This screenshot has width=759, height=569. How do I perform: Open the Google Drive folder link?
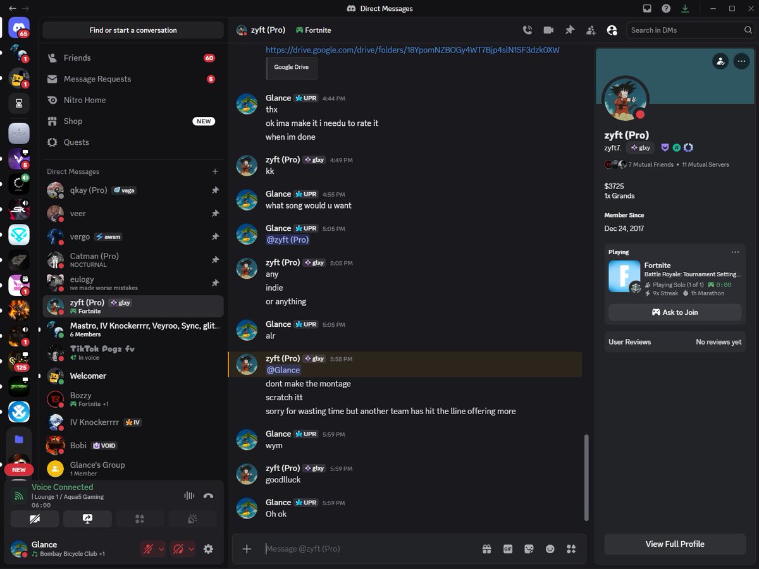point(412,50)
